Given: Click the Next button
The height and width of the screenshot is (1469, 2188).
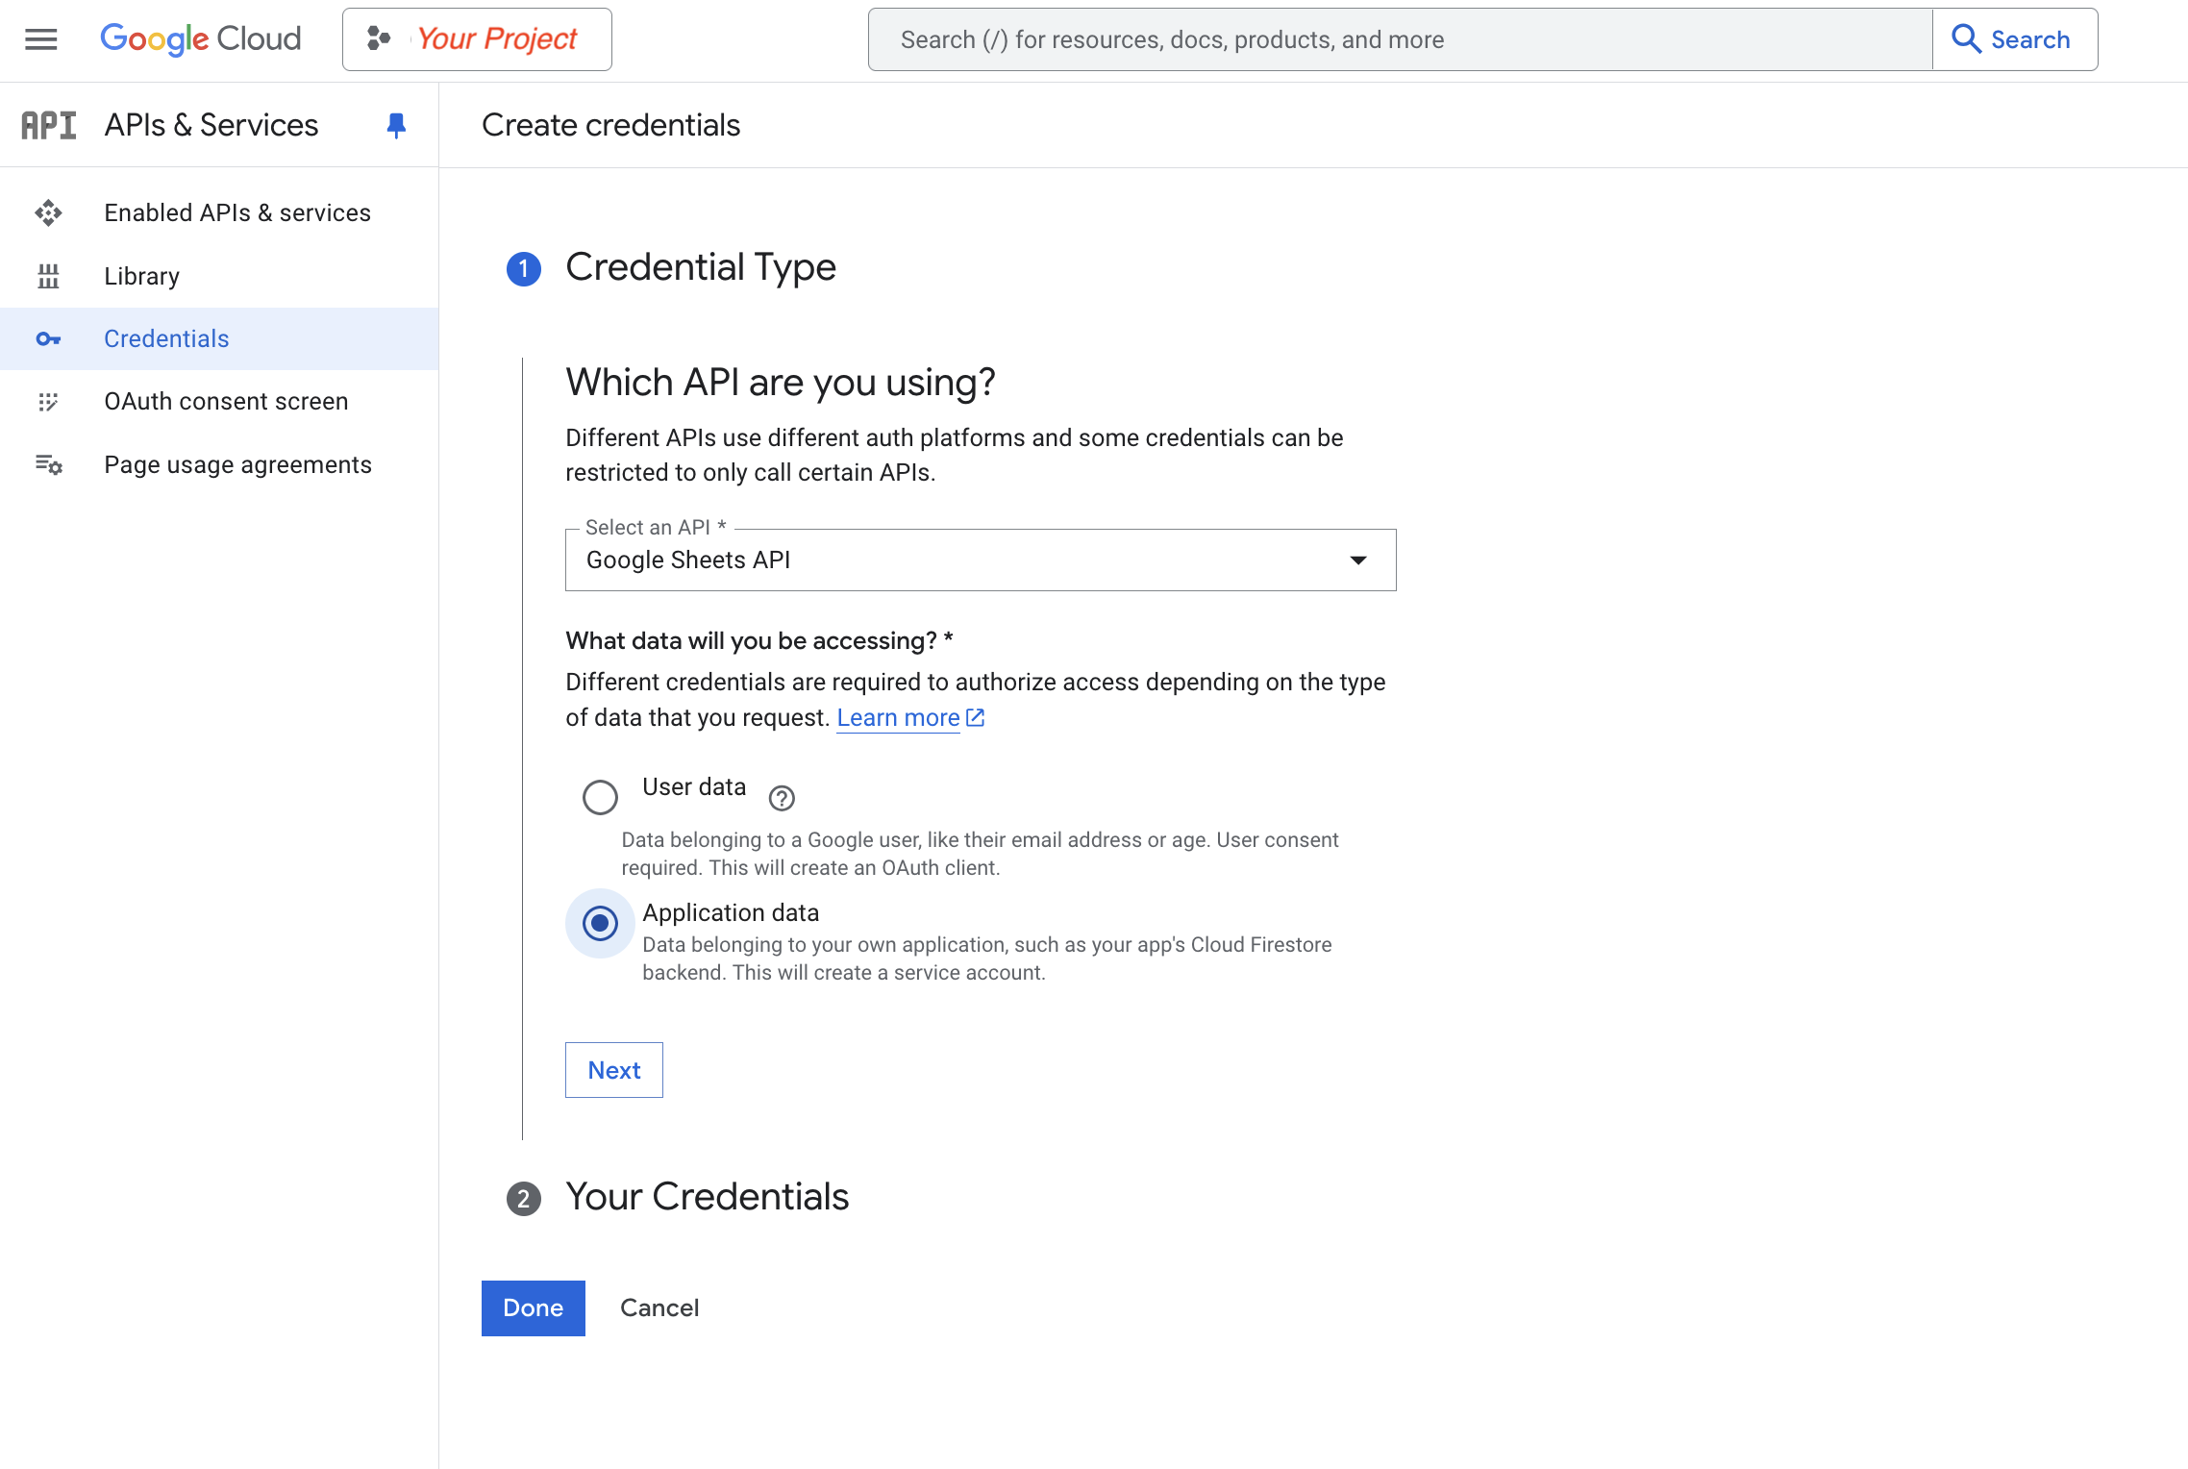Looking at the screenshot, I should point(614,1070).
